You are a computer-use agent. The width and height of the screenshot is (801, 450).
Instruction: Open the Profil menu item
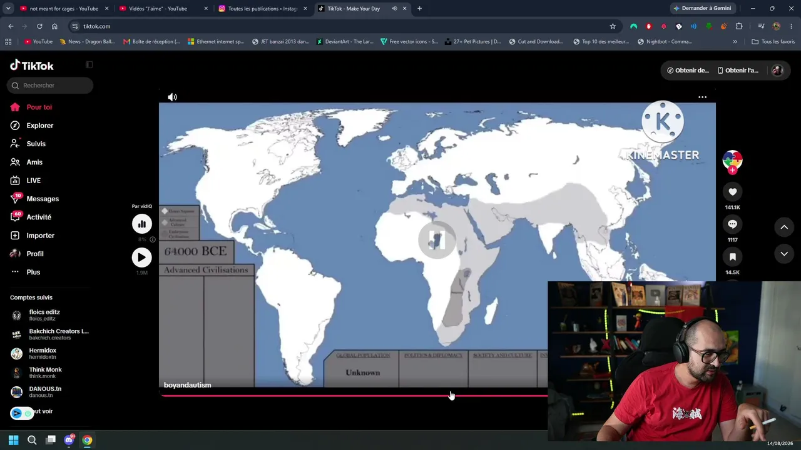[35, 254]
